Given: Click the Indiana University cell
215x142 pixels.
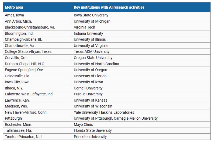Looking at the screenshot, I should pos(88,33).
